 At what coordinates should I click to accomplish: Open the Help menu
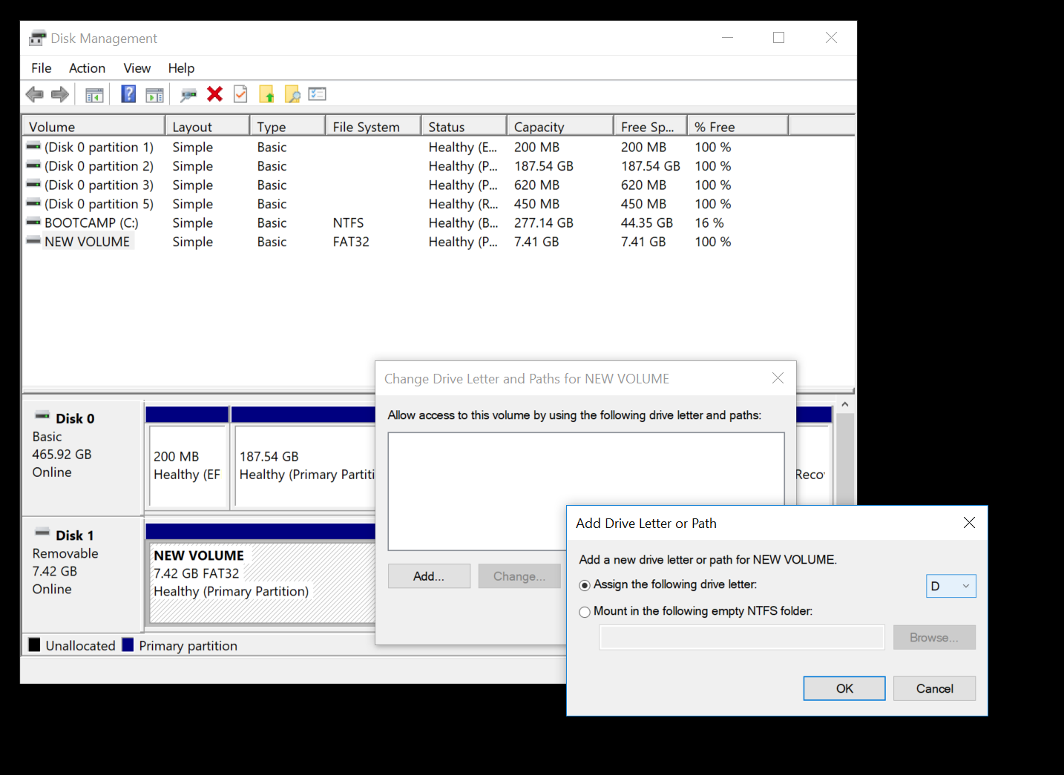pos(181,68)
